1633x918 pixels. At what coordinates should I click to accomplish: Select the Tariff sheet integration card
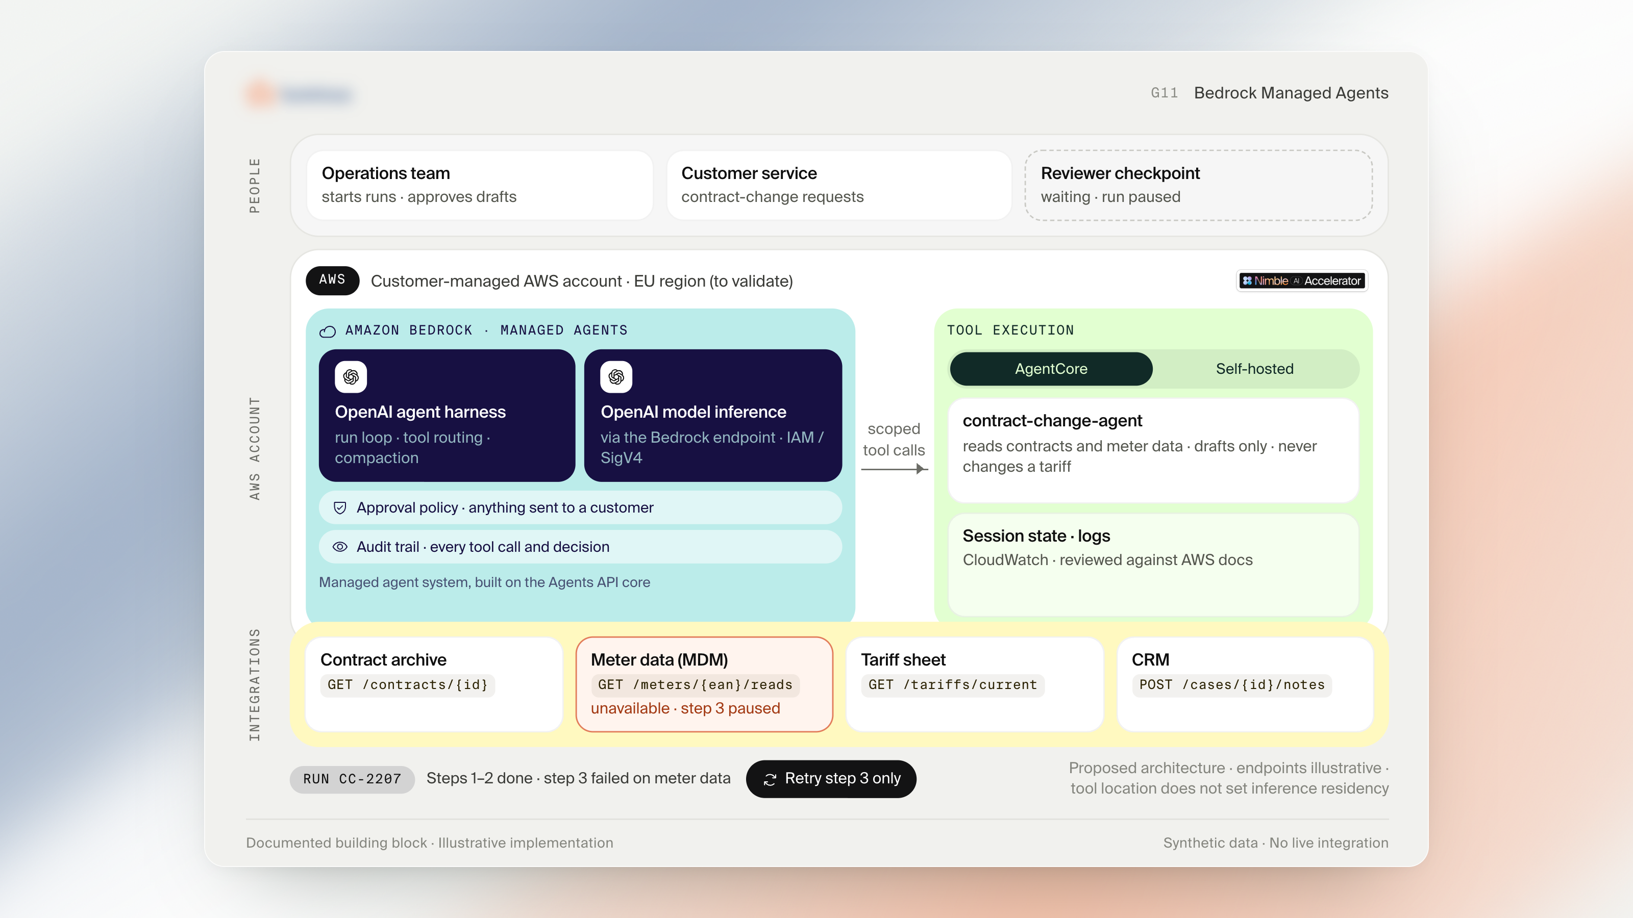point(974,684)
